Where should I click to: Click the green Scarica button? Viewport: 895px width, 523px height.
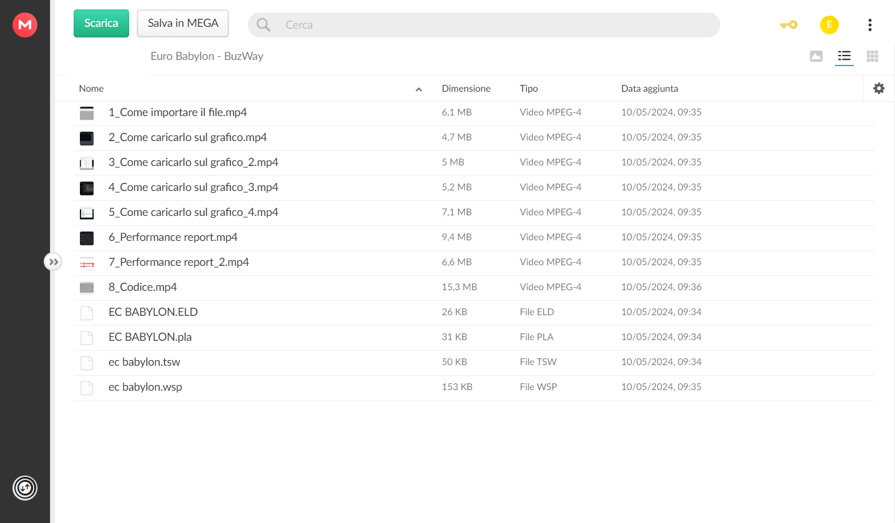[x=101, y=23]
